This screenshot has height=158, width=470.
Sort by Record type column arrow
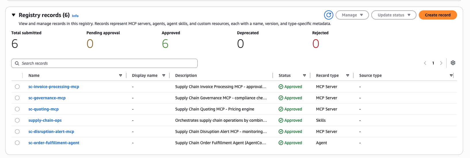[x=347, y=75]
